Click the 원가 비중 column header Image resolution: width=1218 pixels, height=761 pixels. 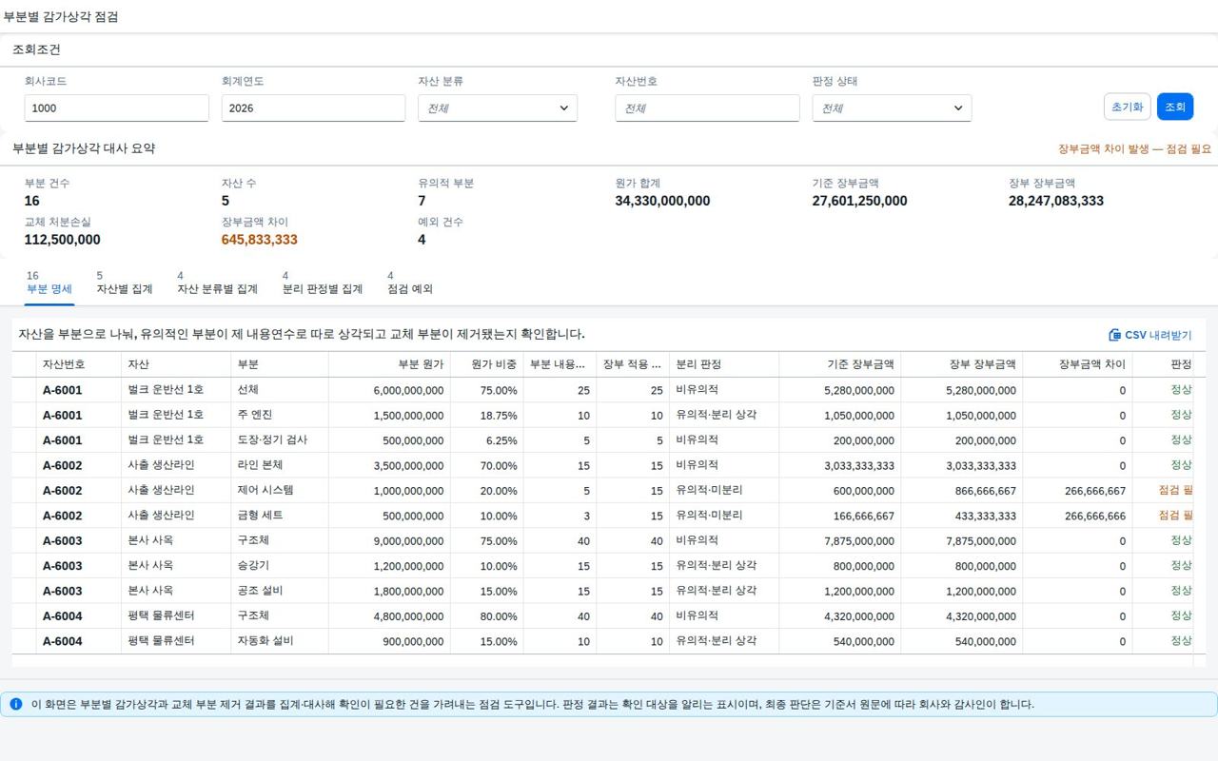(487, 364)
